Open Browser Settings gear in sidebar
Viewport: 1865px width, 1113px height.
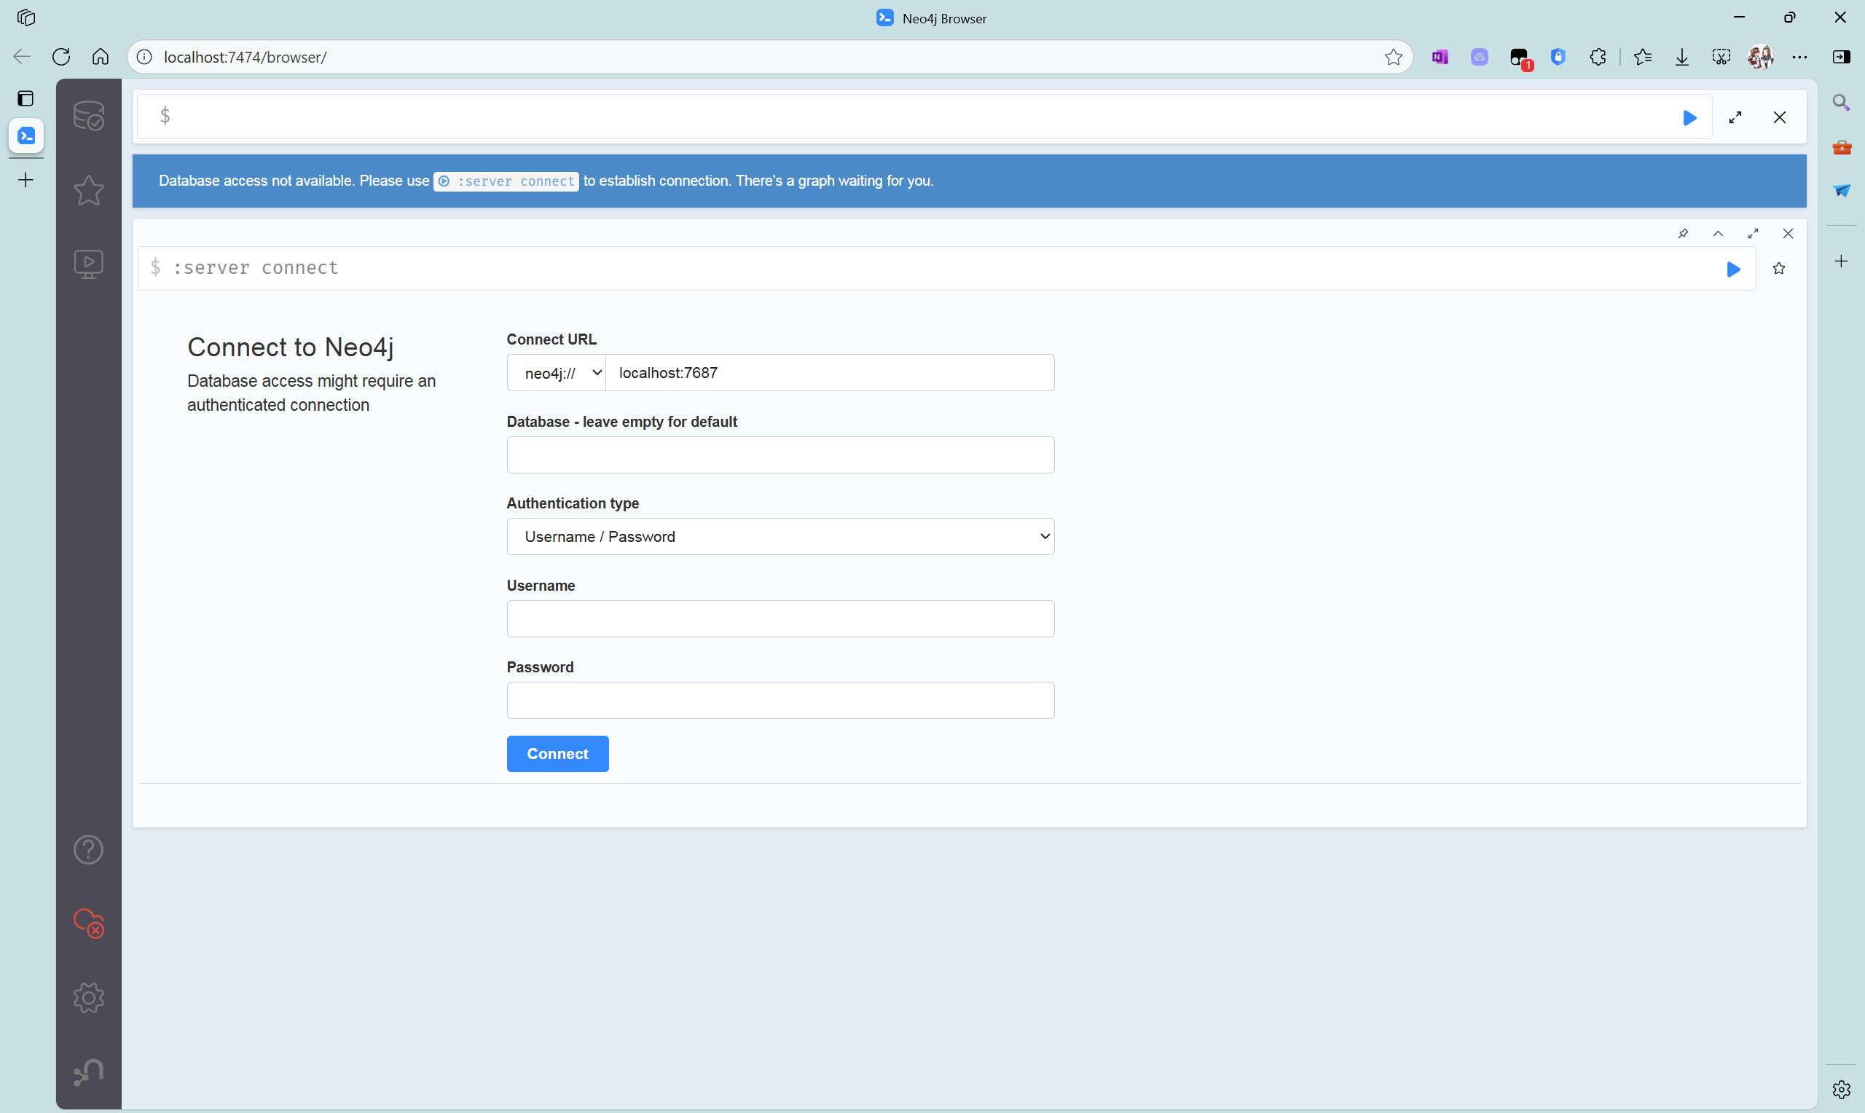[x=88, y=997]
